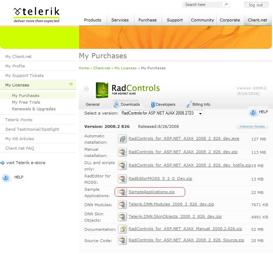Open the Purchase menu
Image resolution: width=273 pixels, height=254 pixels.
point(148,20)
